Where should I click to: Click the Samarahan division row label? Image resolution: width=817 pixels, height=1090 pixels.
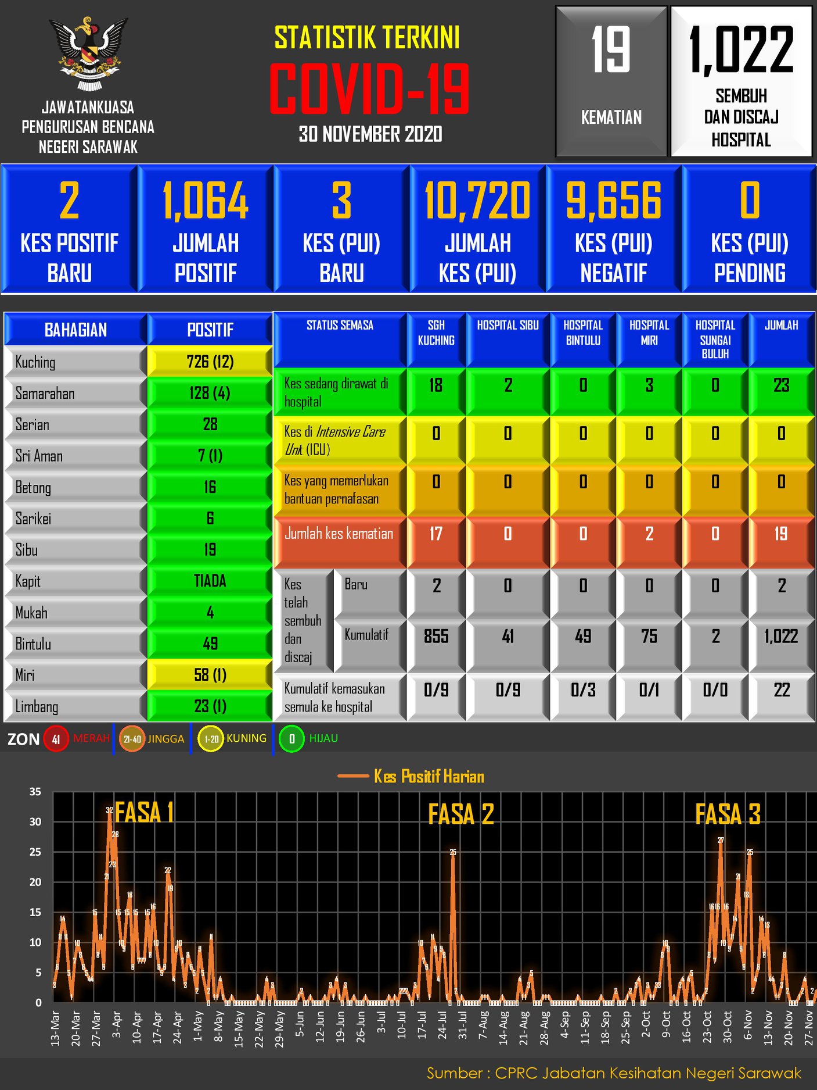pyautogui.click(x=75, y=393)
